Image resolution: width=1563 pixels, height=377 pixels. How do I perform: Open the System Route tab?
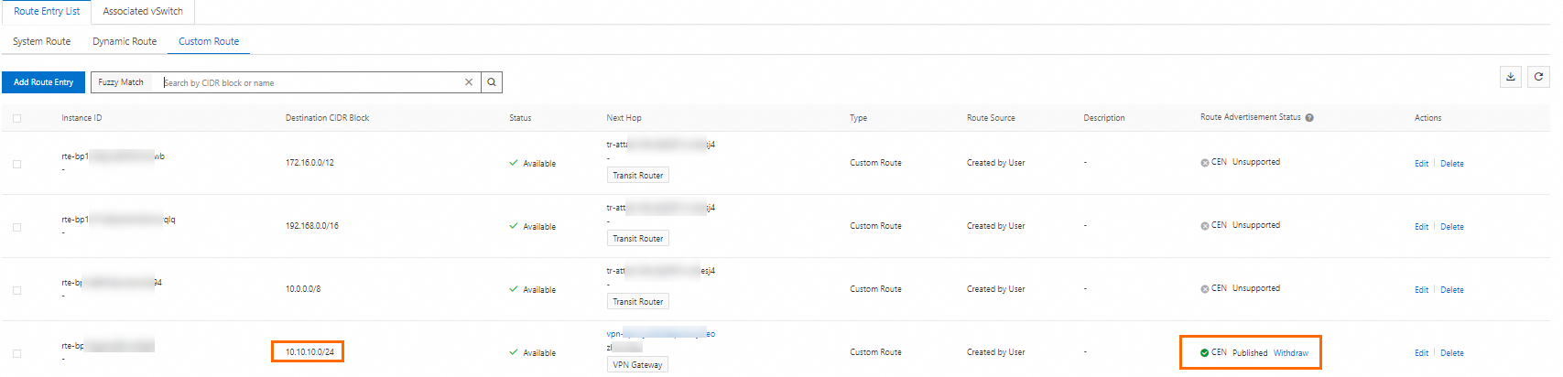(41, 41)
